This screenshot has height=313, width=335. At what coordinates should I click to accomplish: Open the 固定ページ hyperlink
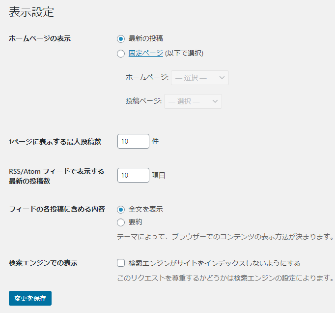[146, 53]
